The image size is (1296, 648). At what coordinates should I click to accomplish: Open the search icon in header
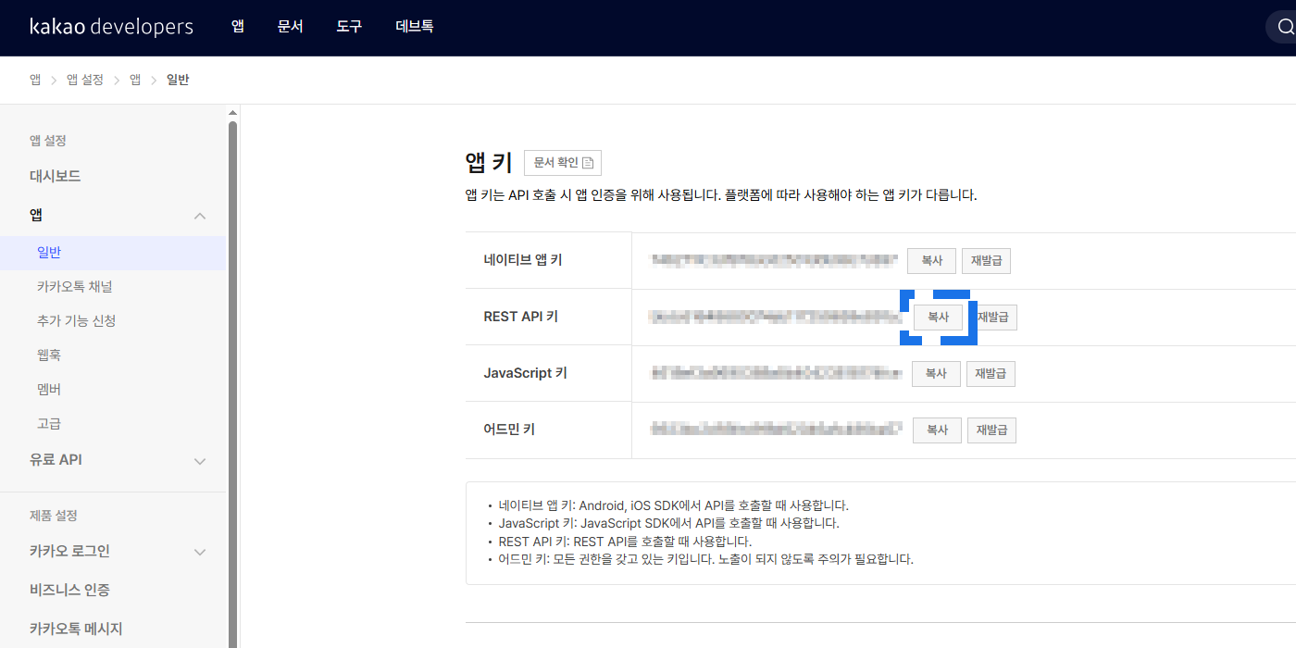tap(1285, 28)
